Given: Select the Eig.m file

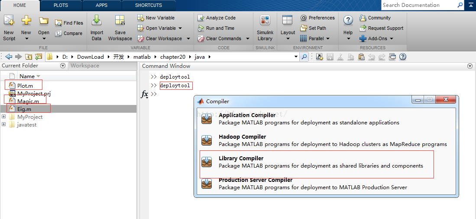Looking at the screenshot, I should click(x=24, y=109).
